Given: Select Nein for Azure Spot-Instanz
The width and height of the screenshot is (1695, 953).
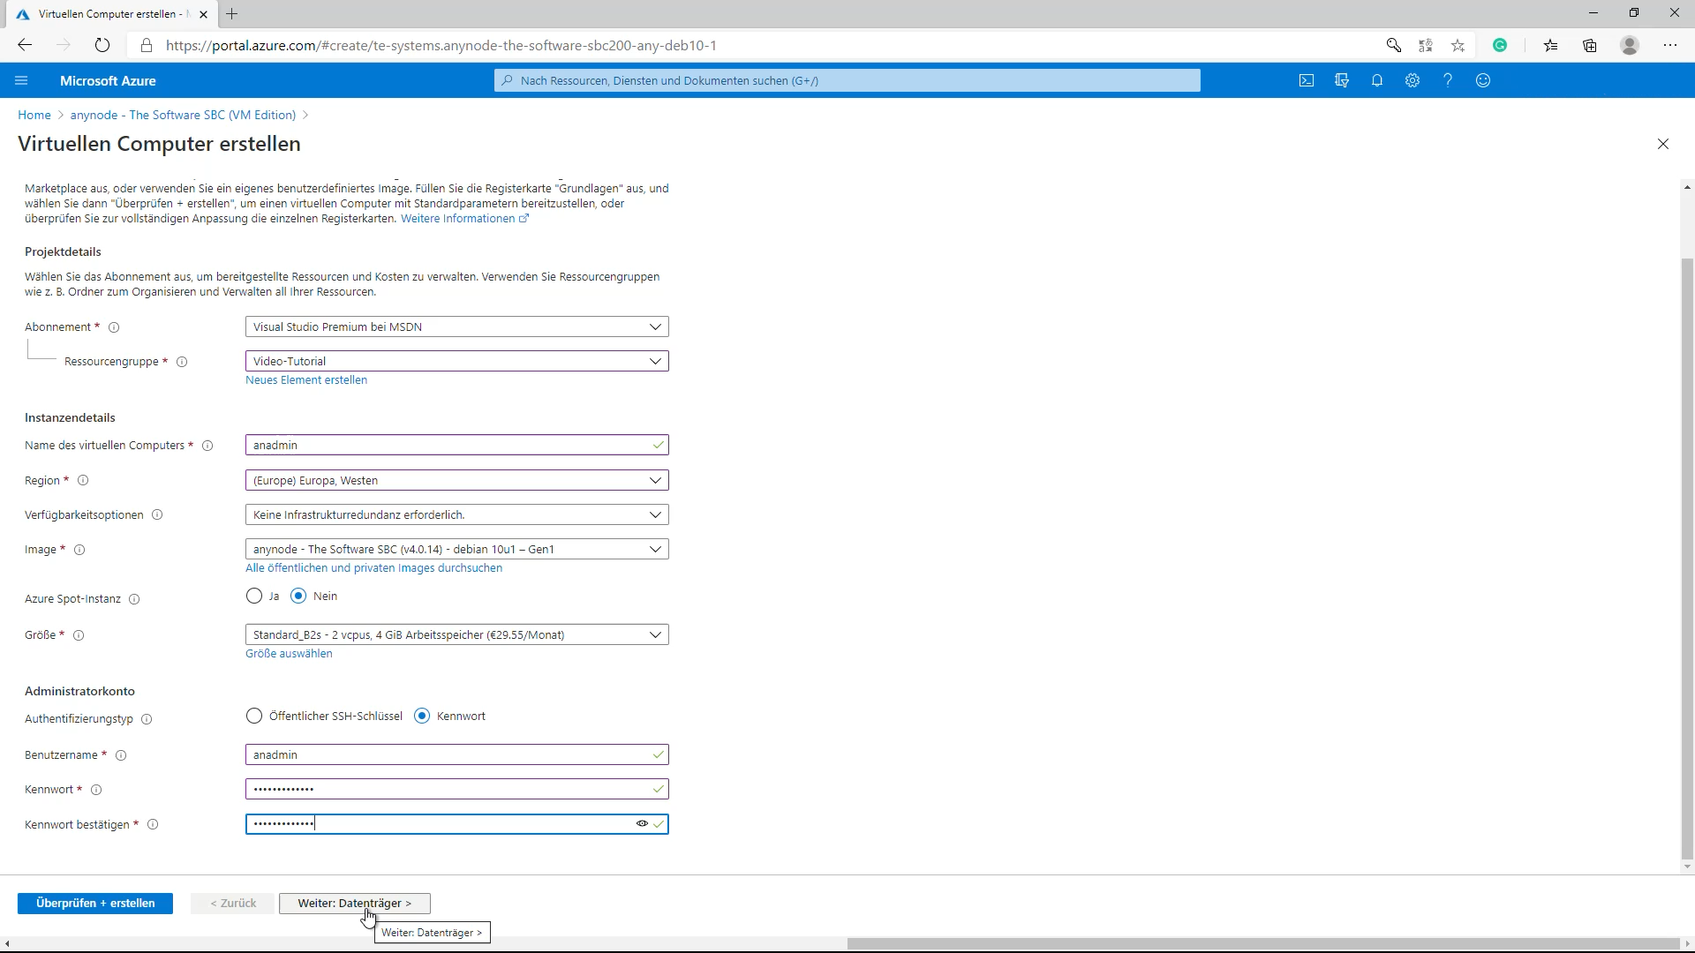Looking at the screenshot, I should point(298,597).
